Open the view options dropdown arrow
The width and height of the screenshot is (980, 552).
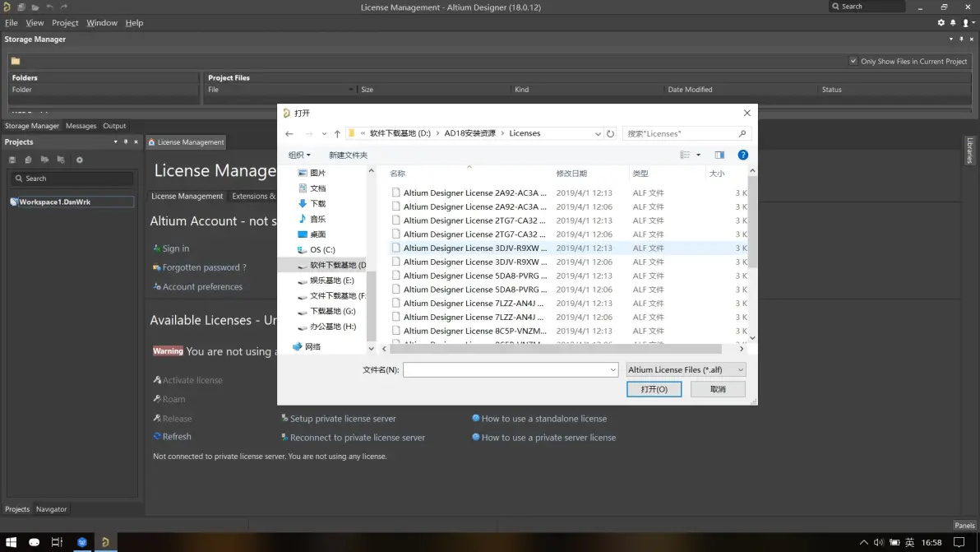pyautogui.click(x=698, y=155)
